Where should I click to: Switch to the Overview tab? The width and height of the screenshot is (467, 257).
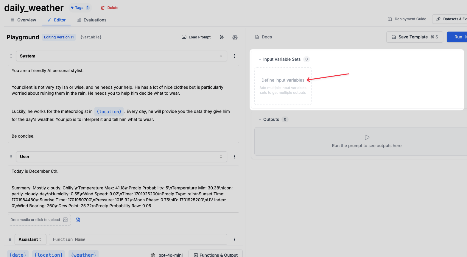23,20
